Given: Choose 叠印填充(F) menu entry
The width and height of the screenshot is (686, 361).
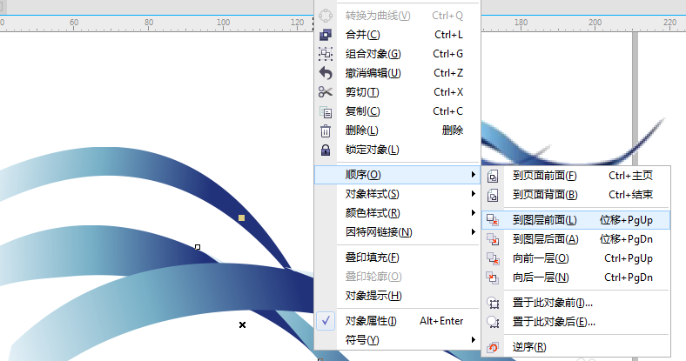Looking at the screenshot, I should [x=397, y=257].
